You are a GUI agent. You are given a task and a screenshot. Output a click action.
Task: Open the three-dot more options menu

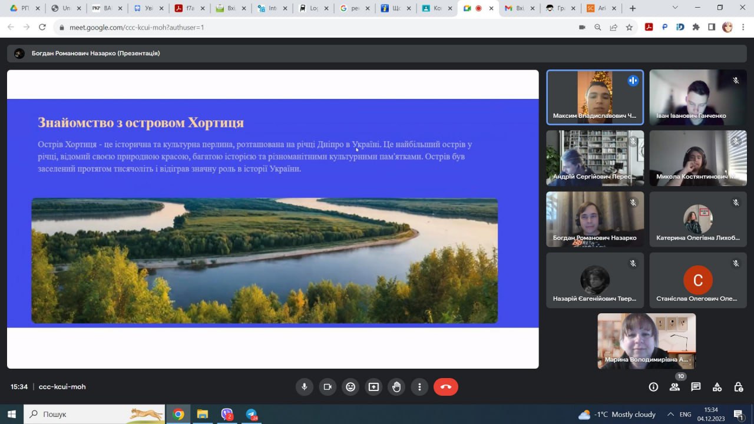(x=419, y=387)
